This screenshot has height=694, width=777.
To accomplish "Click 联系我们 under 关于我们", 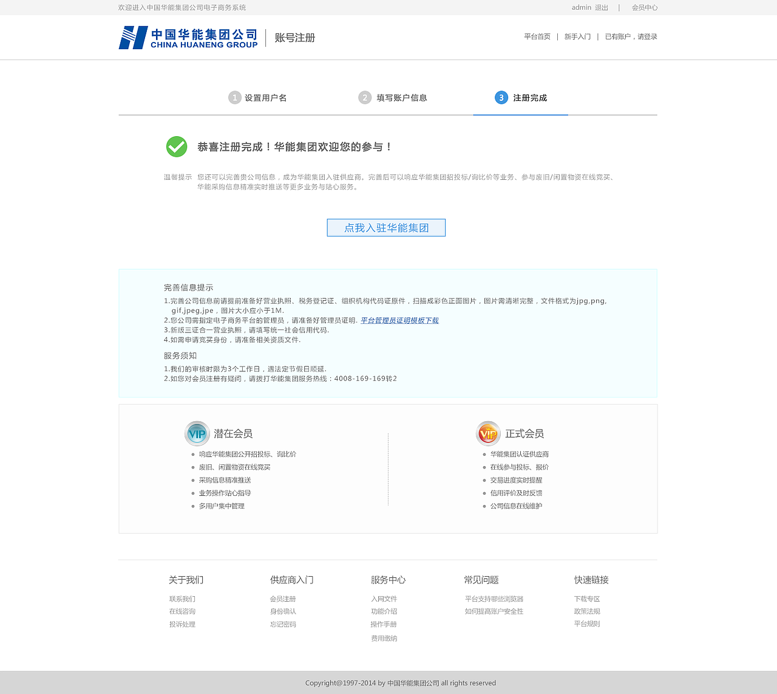I will pyautogui.click(x=182, y=599).
